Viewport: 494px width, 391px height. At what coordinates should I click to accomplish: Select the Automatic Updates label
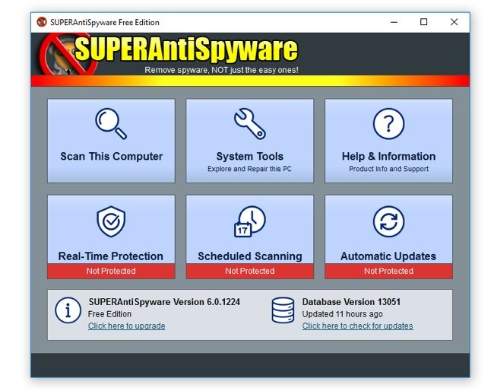pos(388,256)
